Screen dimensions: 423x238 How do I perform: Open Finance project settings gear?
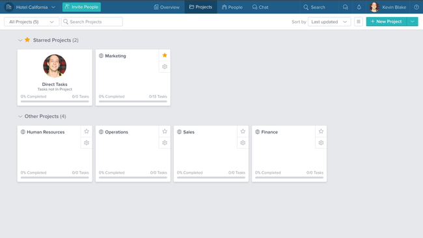click(x=321, y=143)
